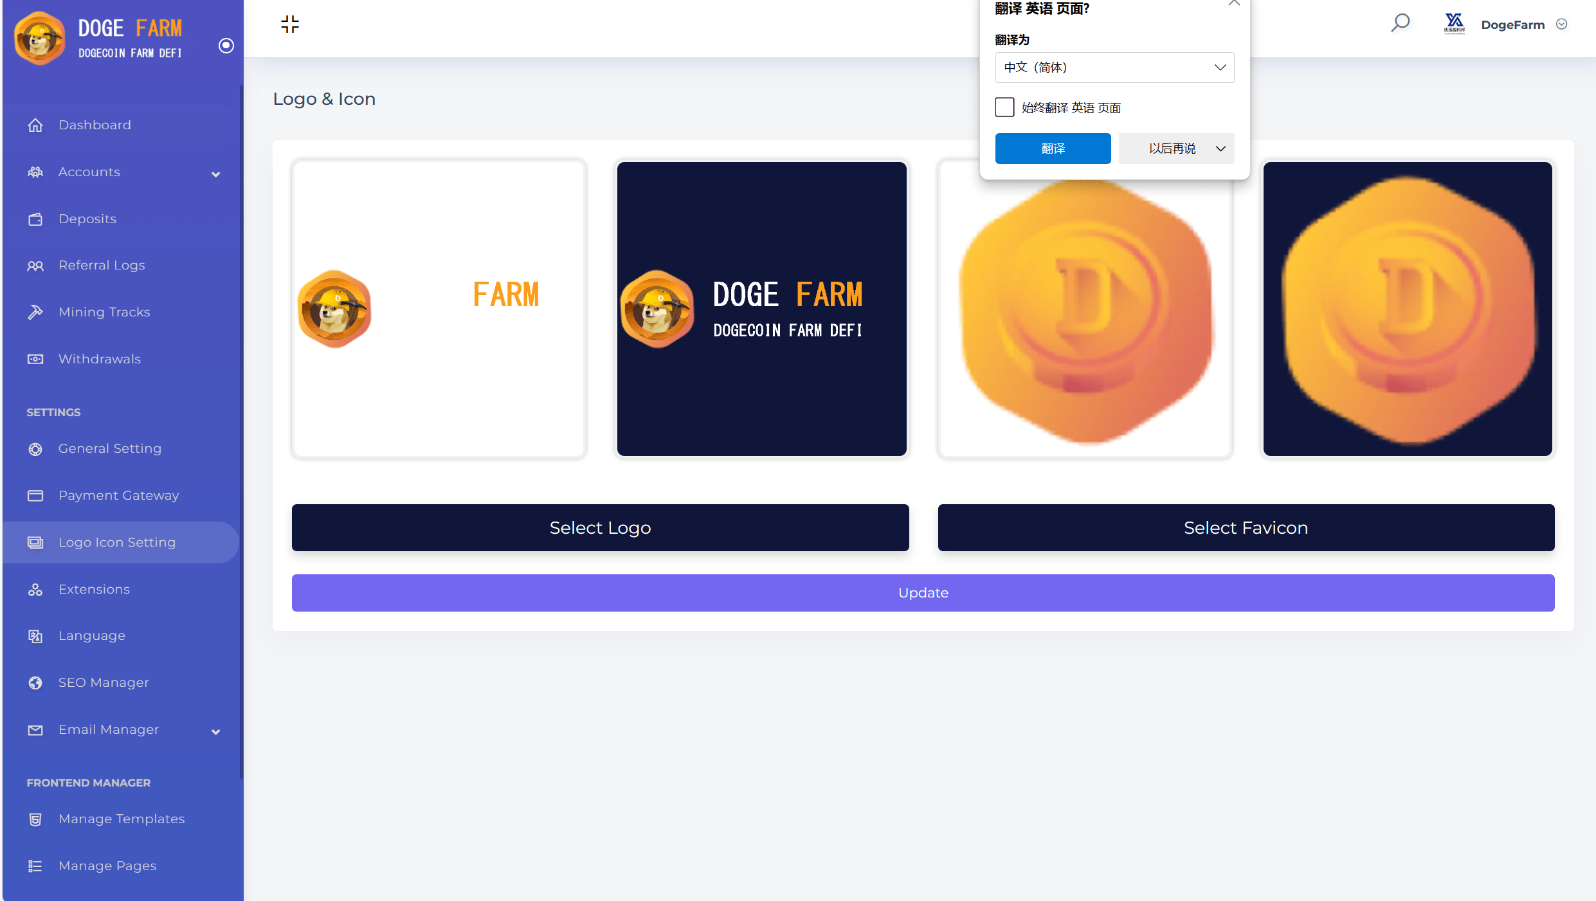1596x901 pixels.
Task: Click the SEO Manager sidebar icon
Action: pos(35,682)
